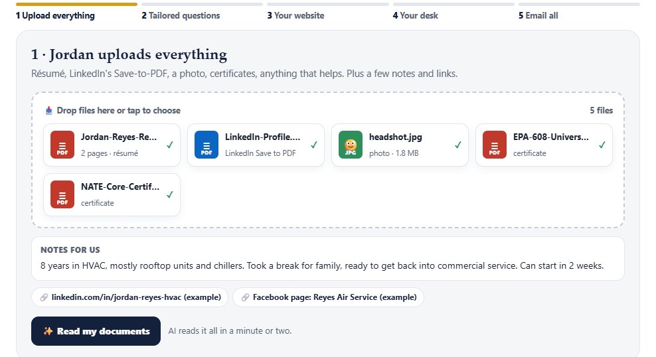Go to step 3 Your website

pyautogui.click(x=295, y=15)
